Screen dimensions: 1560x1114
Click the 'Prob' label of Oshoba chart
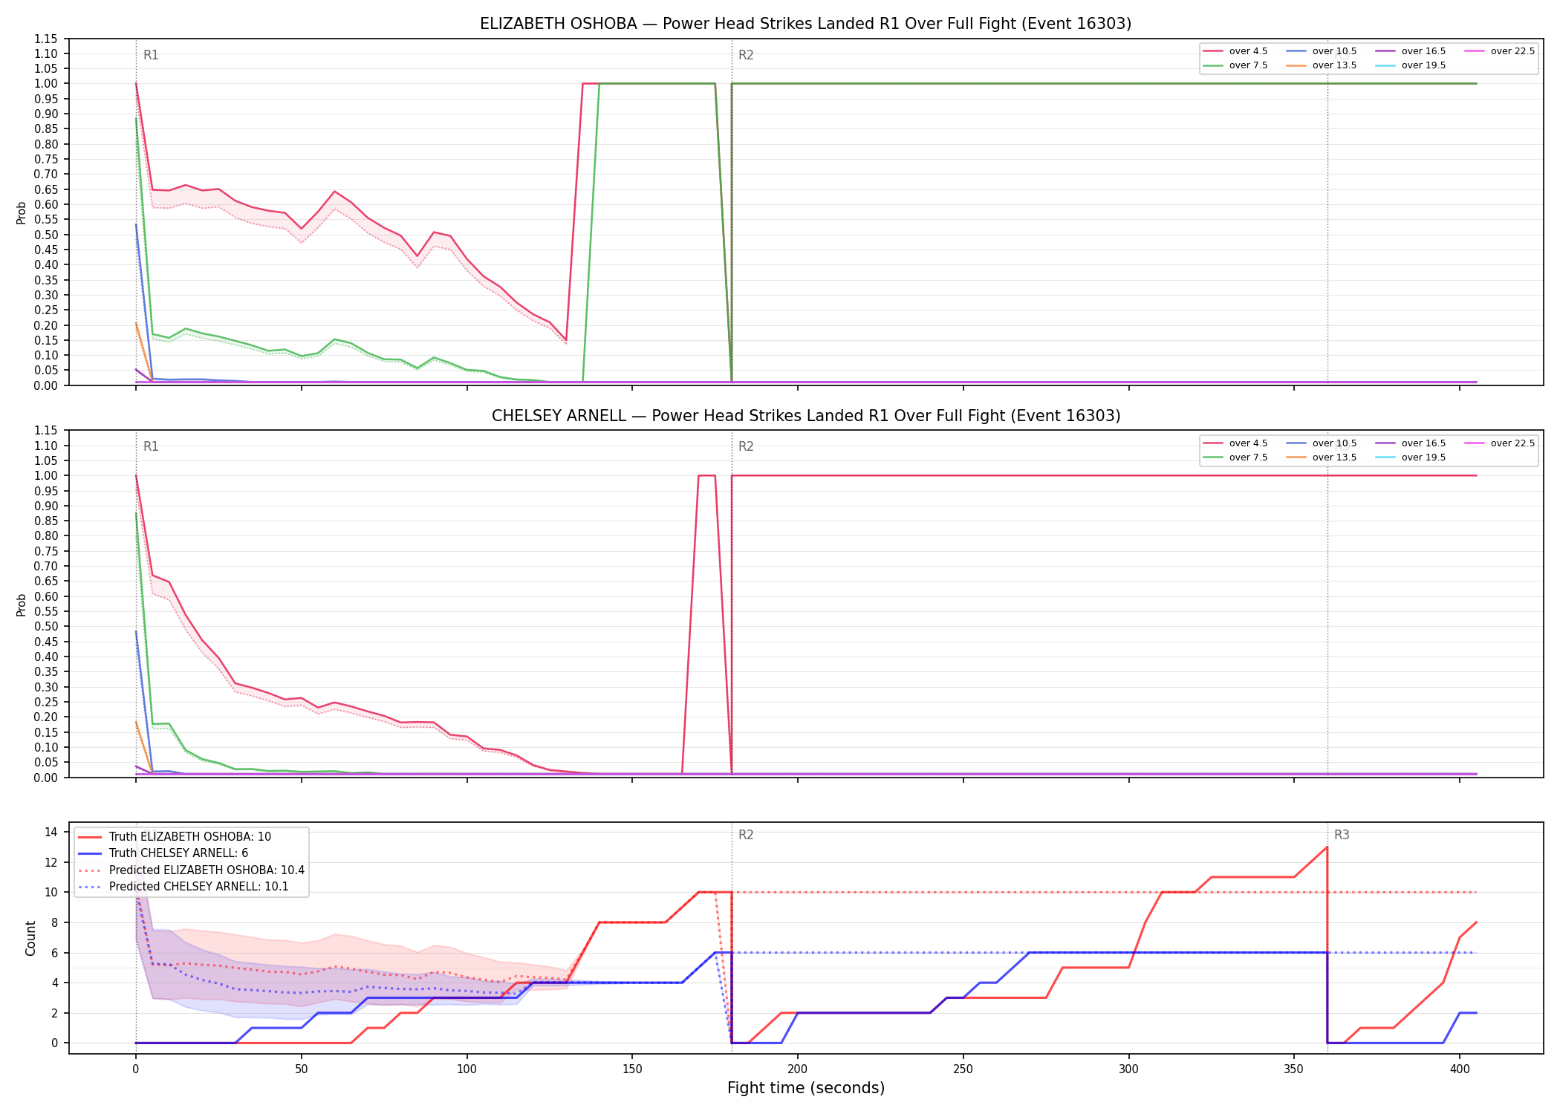(x=22, y=212)
